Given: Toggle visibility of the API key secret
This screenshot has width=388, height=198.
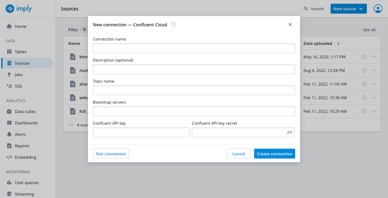Looking at the screenshot, I should click(290, 132).
